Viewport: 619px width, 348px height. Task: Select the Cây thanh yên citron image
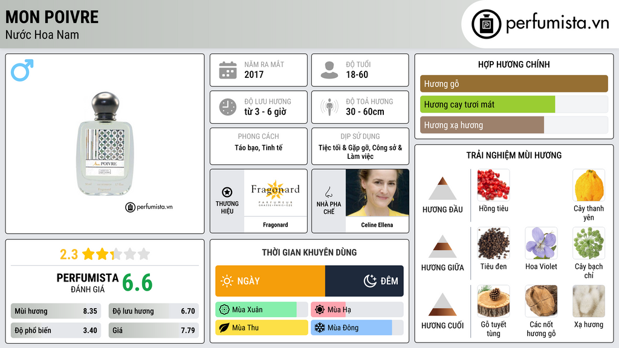click(589, 185)
